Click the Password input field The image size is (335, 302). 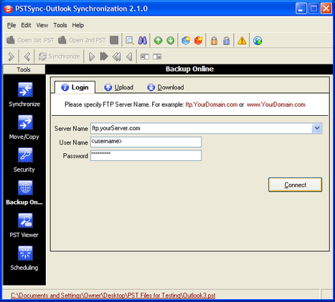point(146,155)
